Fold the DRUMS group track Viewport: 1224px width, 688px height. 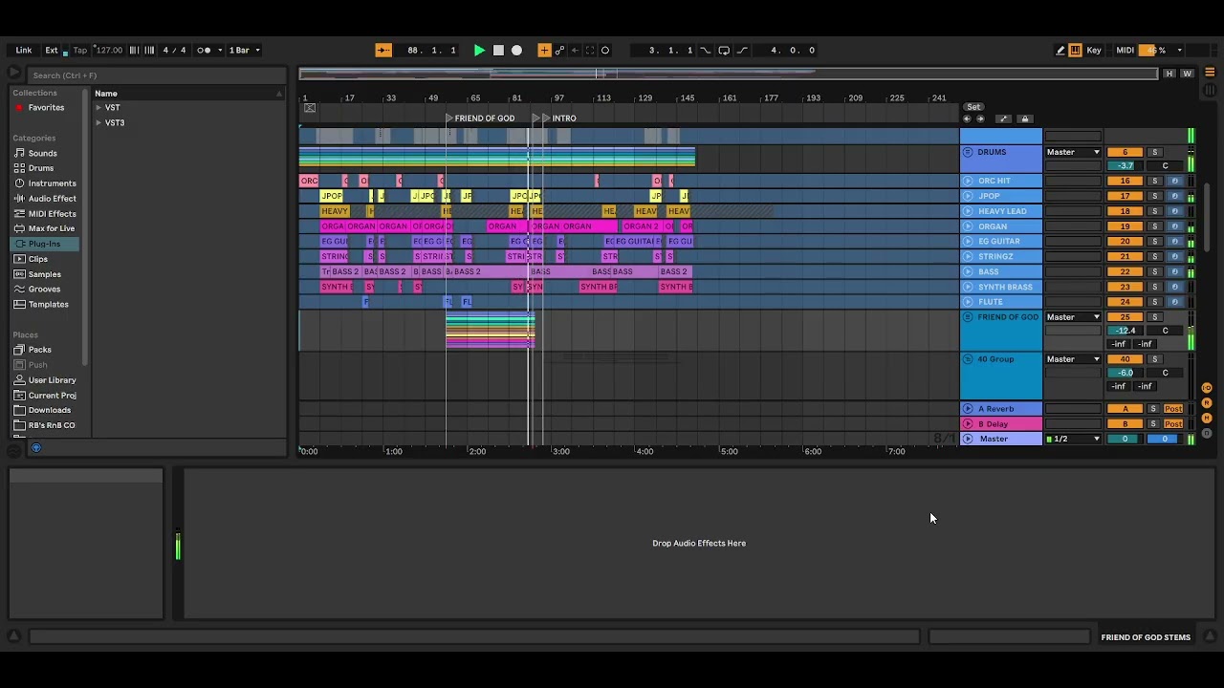968,152
